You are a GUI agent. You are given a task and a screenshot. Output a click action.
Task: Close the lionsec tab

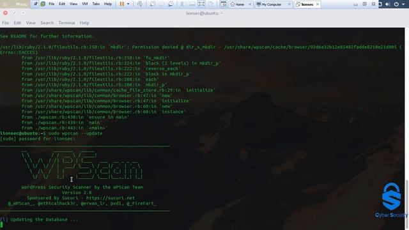click(318, 4)
